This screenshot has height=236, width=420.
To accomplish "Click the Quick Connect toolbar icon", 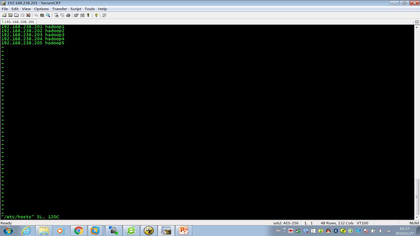I will (x=10, y=15).
